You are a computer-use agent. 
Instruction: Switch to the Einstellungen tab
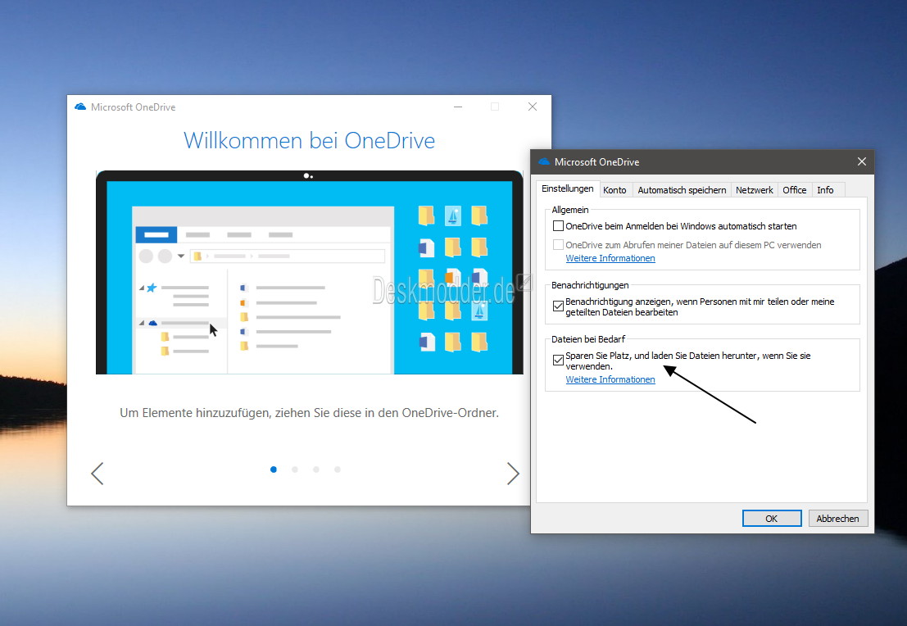tap(568, 188)
